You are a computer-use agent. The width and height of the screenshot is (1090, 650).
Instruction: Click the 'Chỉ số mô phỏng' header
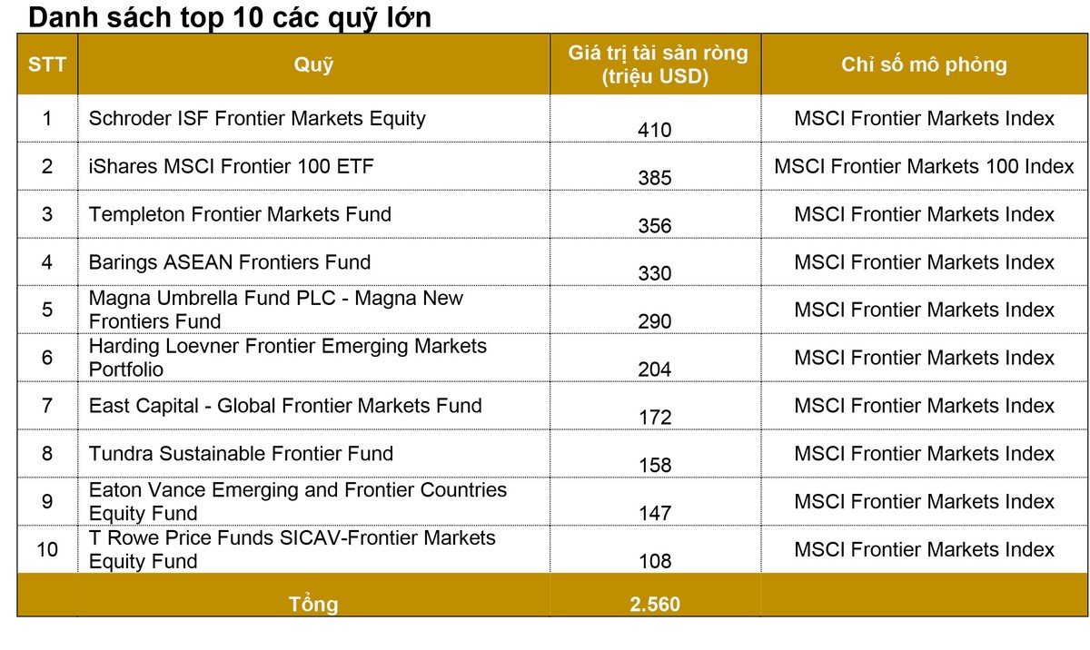pyautogui.click(x=924, y=64)
